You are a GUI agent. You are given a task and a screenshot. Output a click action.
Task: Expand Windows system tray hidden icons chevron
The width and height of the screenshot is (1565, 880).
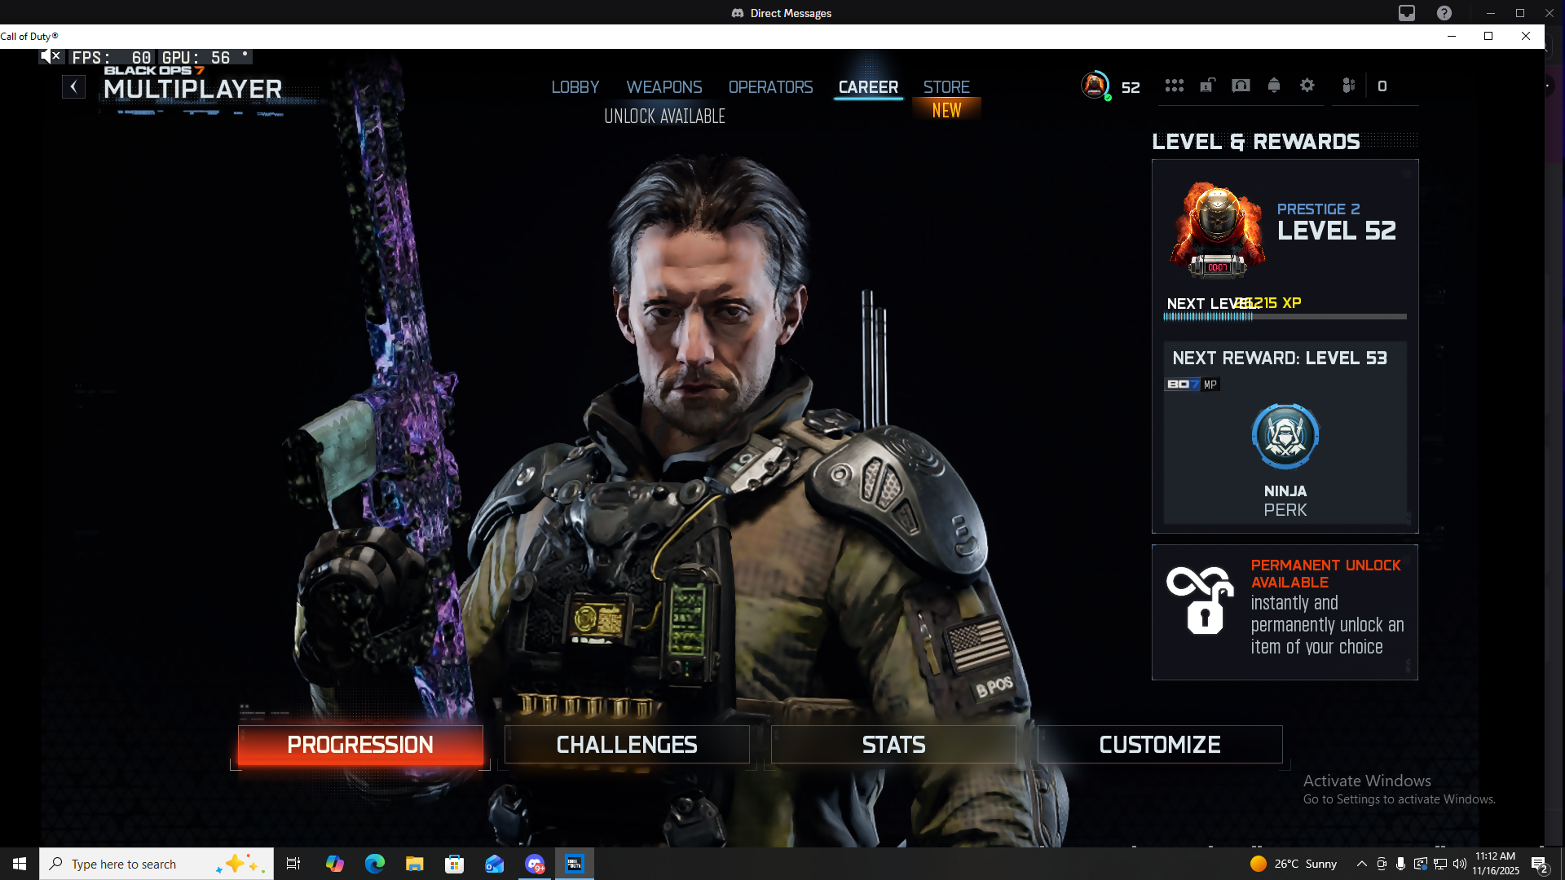1361,864
